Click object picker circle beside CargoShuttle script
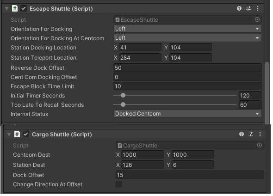 click(x=260, y=145)
